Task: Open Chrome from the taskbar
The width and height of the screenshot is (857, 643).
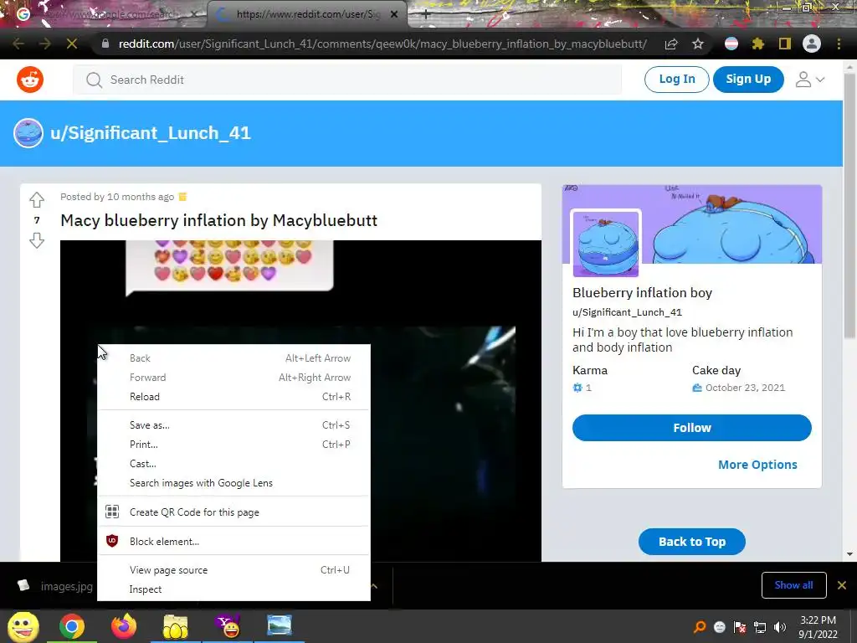Action: 72,626
